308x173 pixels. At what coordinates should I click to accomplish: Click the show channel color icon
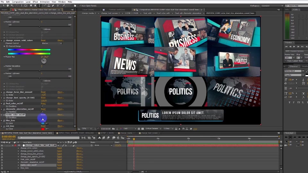(x=121, y=129)
